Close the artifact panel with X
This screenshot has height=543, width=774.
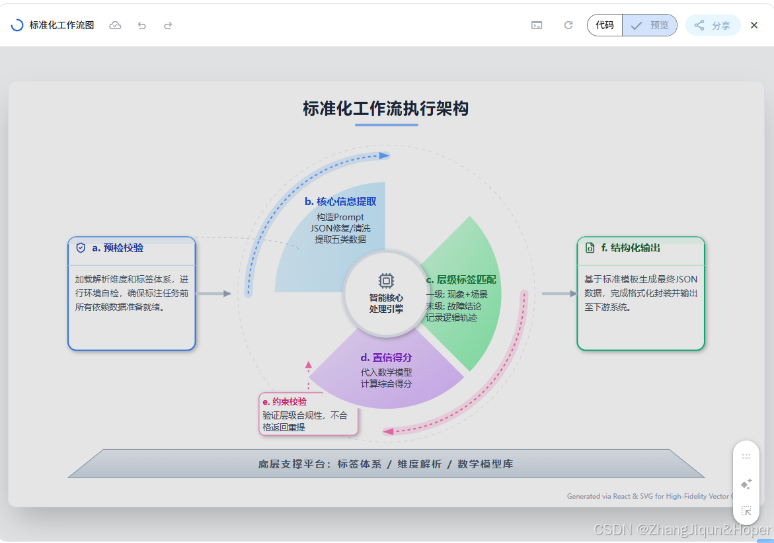coord(754,25)
